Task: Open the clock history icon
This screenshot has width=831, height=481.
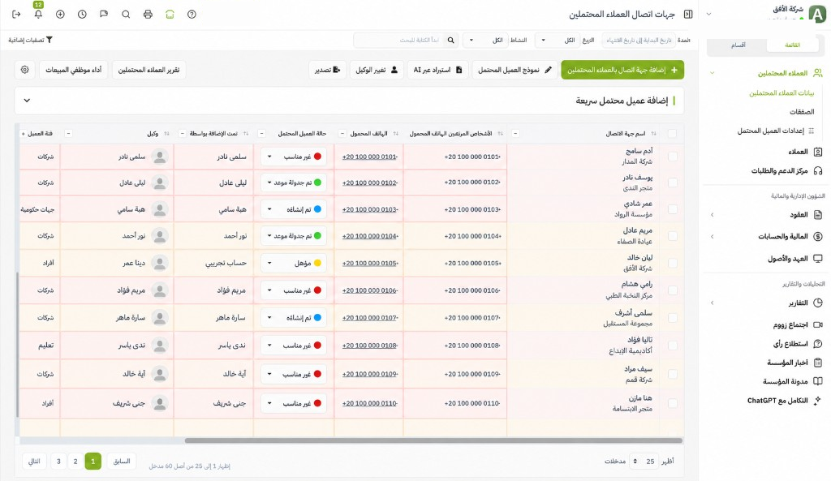Action: (x=82, y=15)
